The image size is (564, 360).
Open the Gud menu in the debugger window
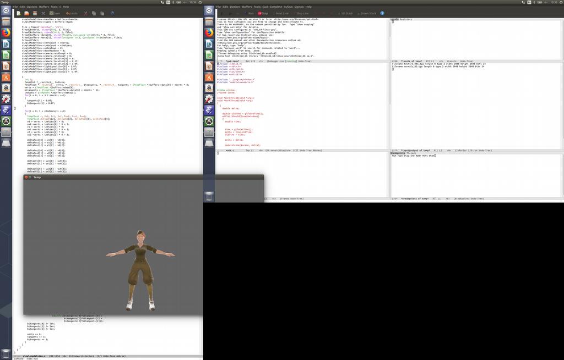265,7
